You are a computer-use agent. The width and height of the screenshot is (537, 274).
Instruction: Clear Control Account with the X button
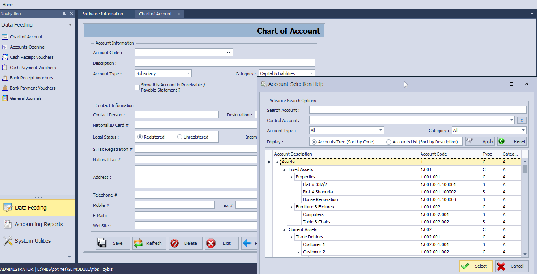coord(522,120)
